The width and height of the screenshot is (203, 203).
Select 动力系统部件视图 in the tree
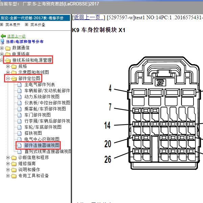click(x=42, y=97)
